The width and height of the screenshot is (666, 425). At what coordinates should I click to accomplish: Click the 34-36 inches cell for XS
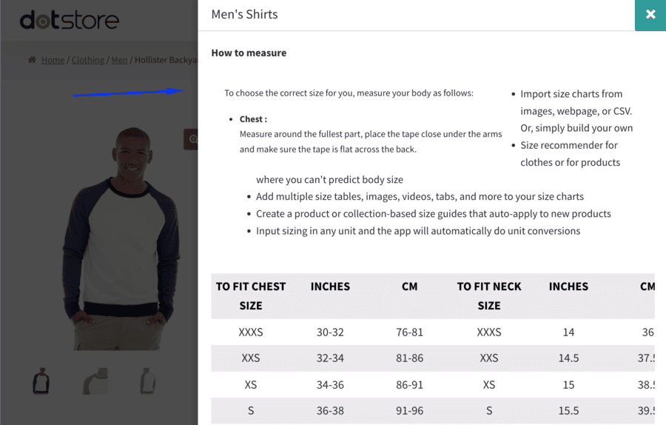[330, 384]
